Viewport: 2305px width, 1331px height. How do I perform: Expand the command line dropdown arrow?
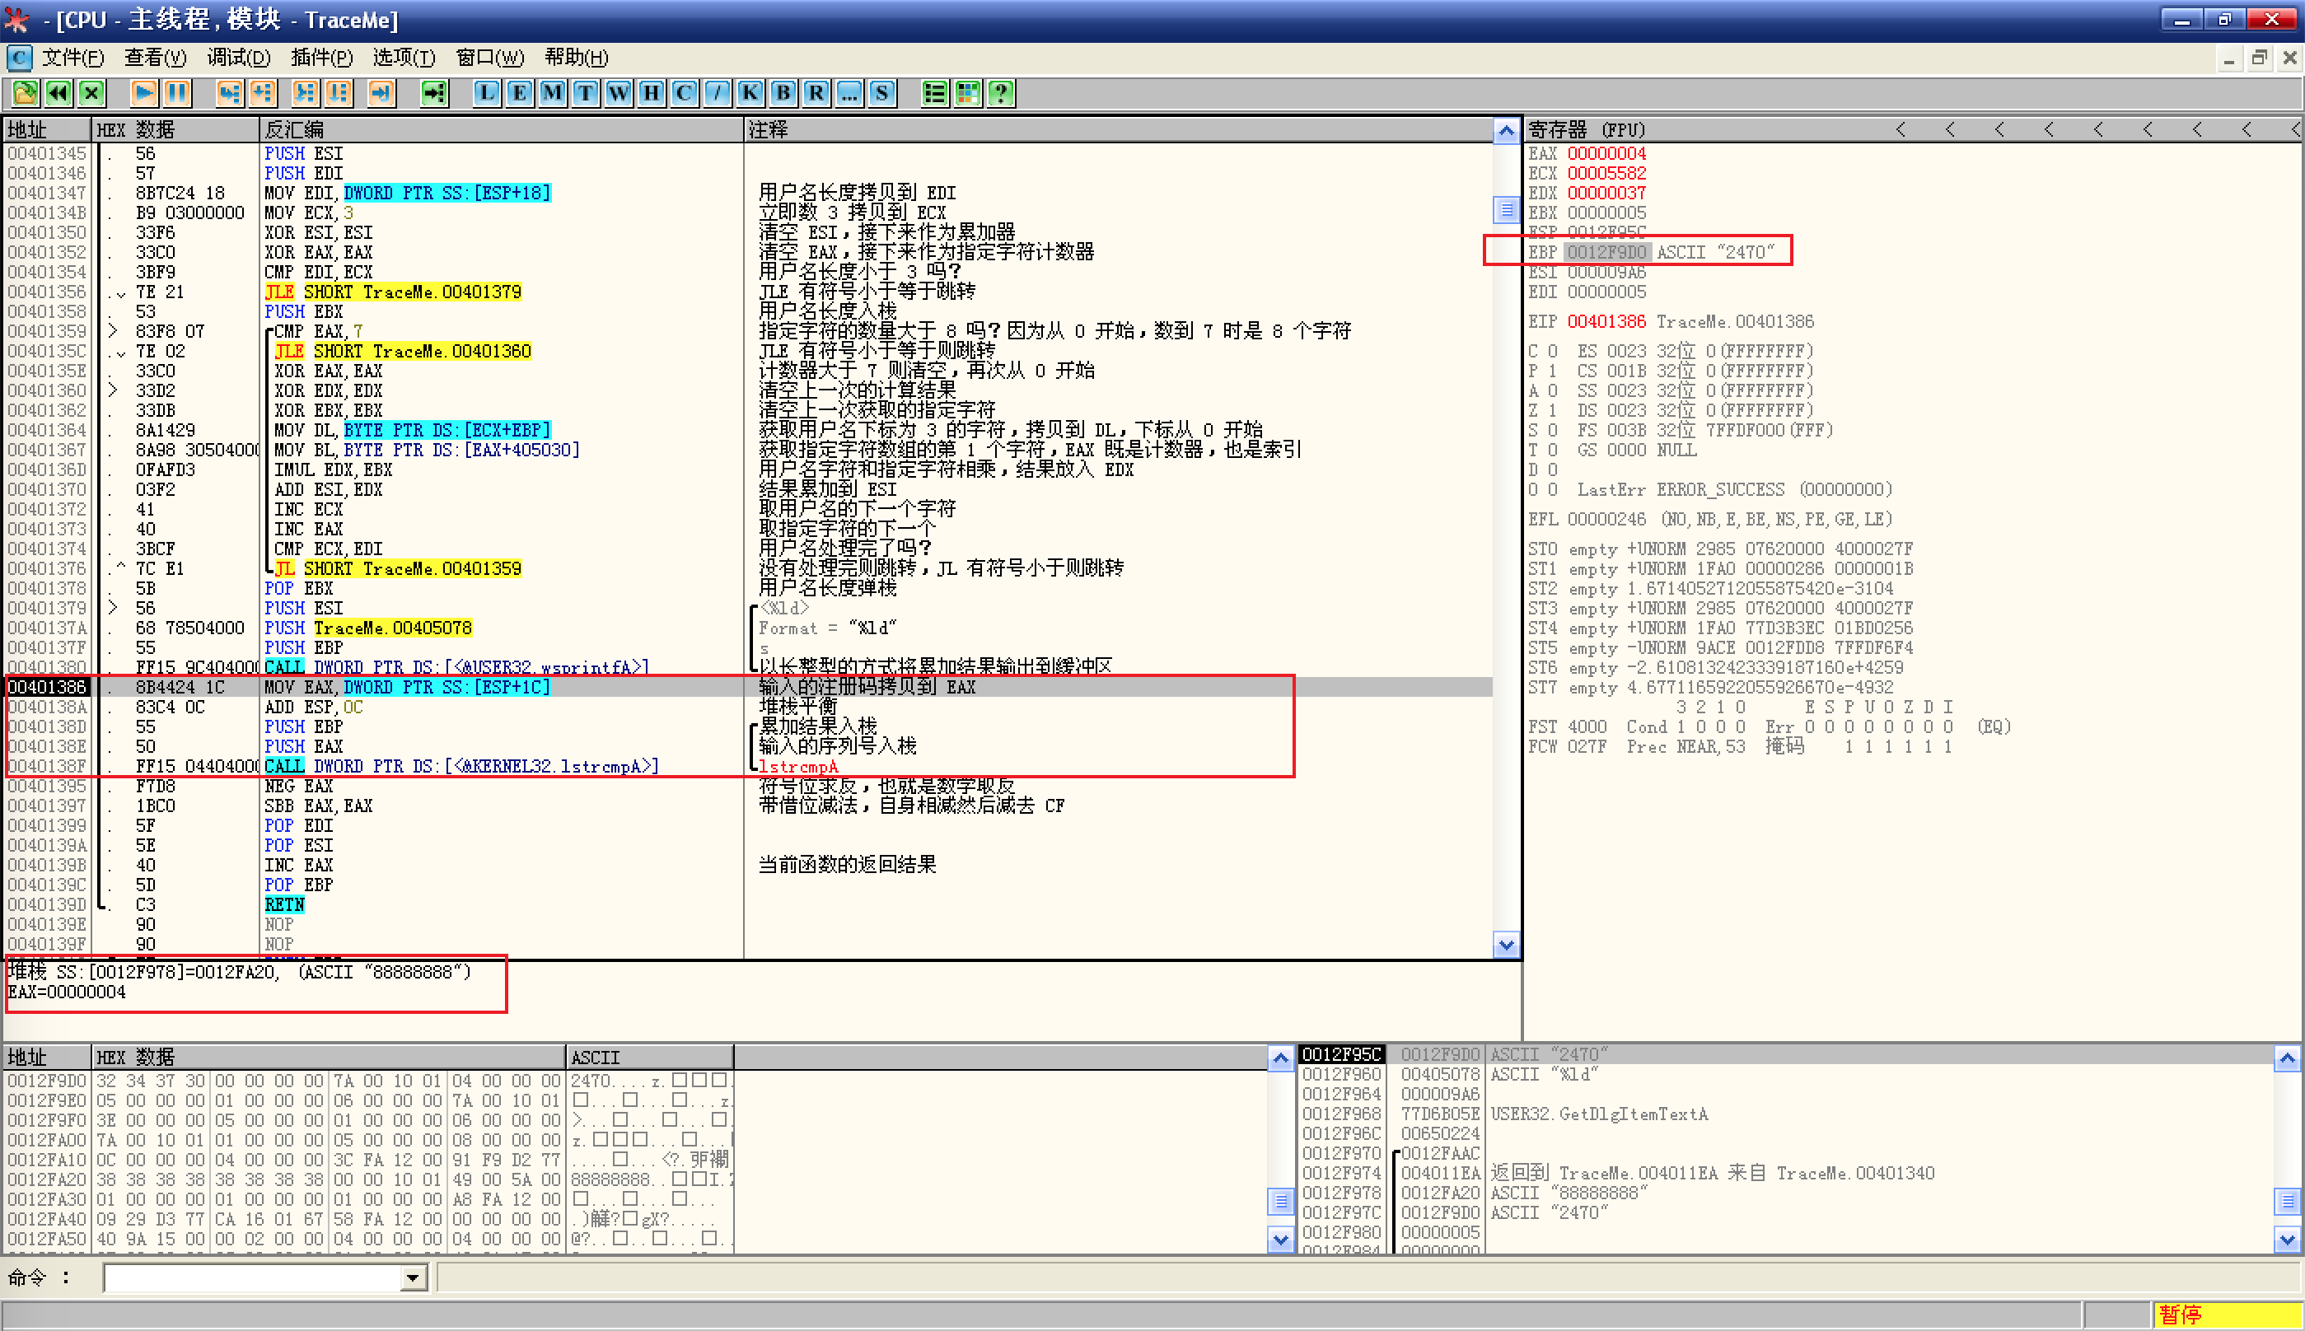[414, 1278]
